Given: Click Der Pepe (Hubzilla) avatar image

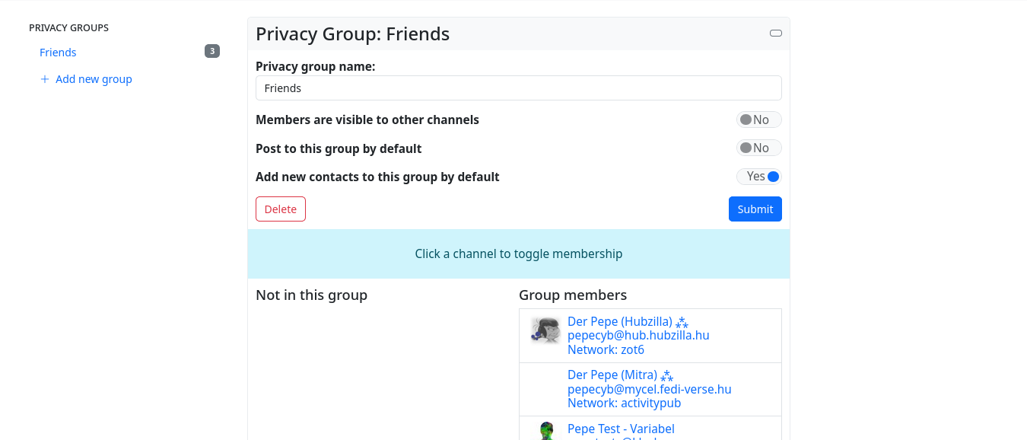Looking at the screenshot, I should (x=545, y=330).
